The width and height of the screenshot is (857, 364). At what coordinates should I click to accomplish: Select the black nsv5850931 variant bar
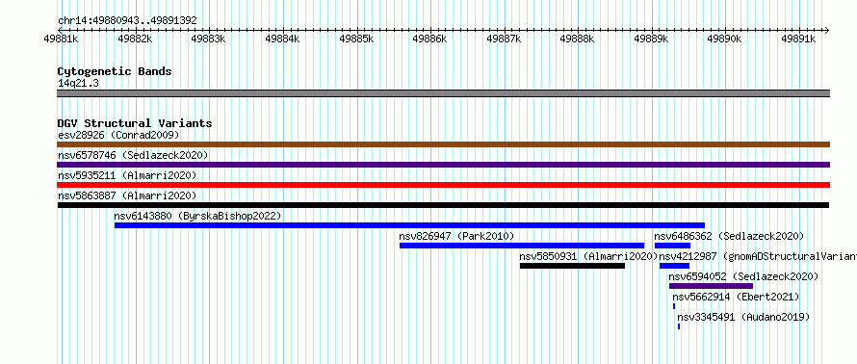tap(572, 266)
